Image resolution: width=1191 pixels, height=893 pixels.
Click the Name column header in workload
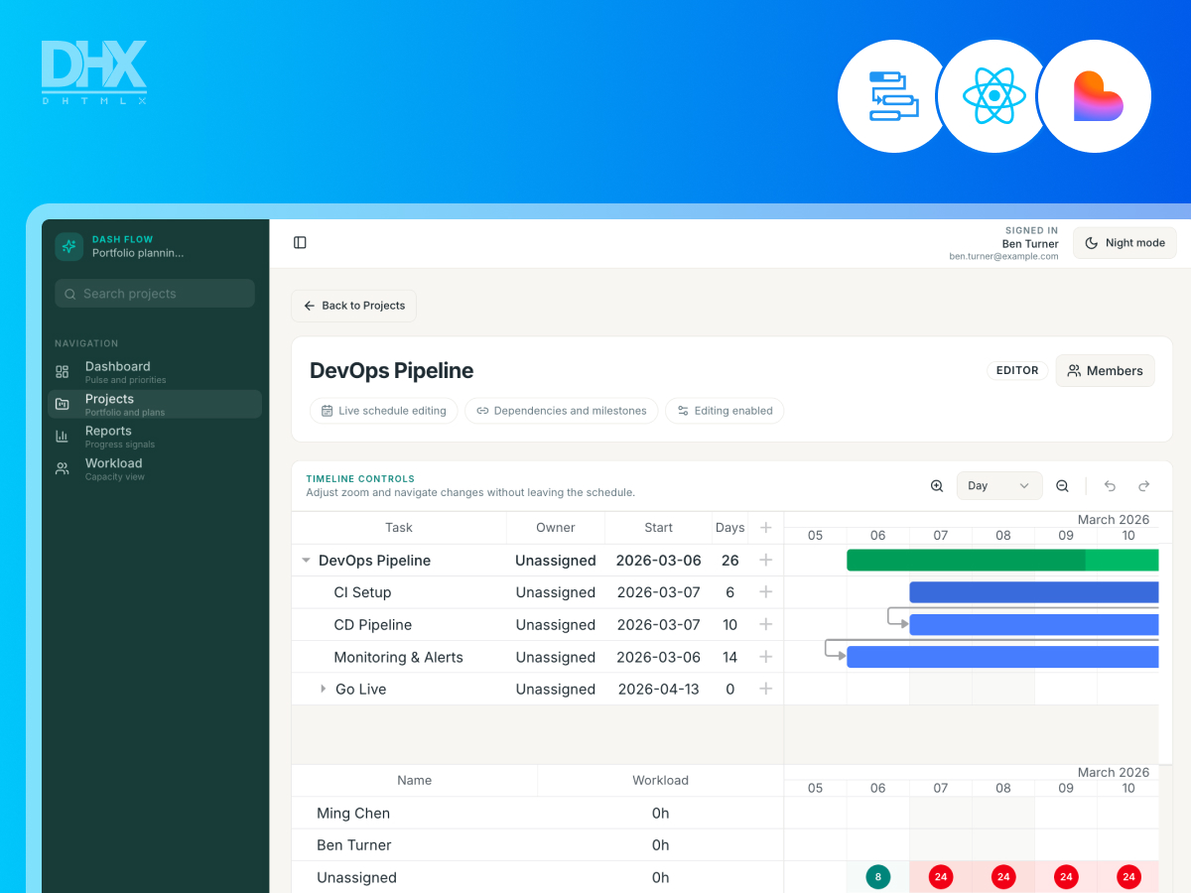pyautogui.click(x=414, y=781)
